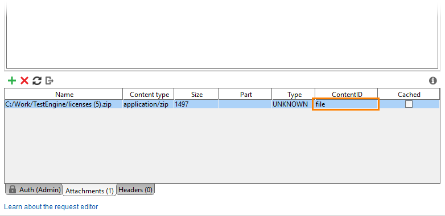This screenshot has height=216, width=445.
Task: Click the ContentID column header
Action: pos(347,95)
